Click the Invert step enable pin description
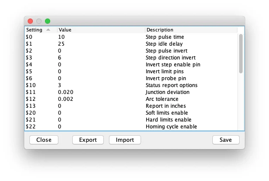This screenshot has width=269, height=181. pyautogui.click(x=173, y=65)
